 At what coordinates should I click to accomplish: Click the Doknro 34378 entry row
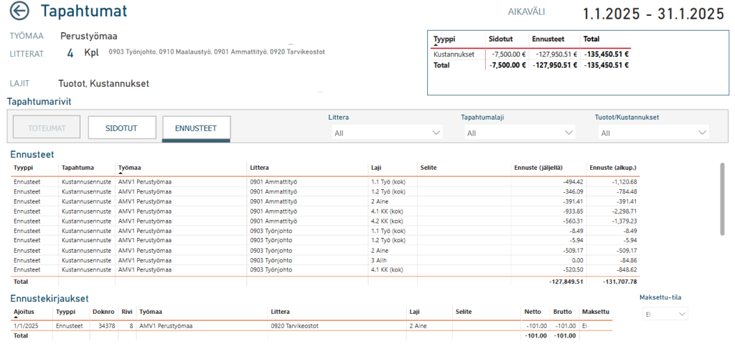tap(312, 326)
